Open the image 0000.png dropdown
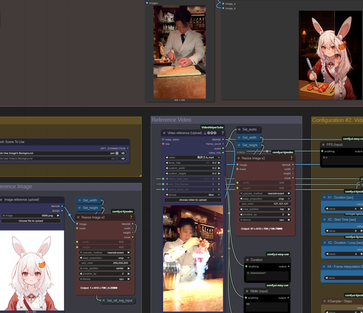Image resolution: width=363 pixels, height=313 pixels. click(x=31, y=215)
